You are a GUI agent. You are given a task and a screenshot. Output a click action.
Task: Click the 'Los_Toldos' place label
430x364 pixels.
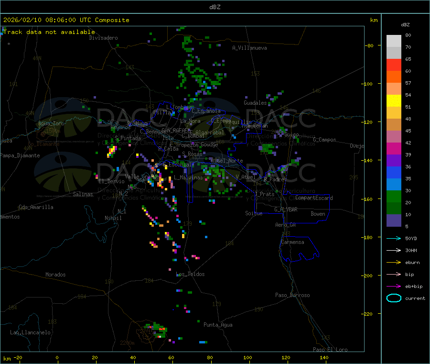190,274
